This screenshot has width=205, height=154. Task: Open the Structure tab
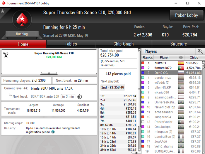178,44
